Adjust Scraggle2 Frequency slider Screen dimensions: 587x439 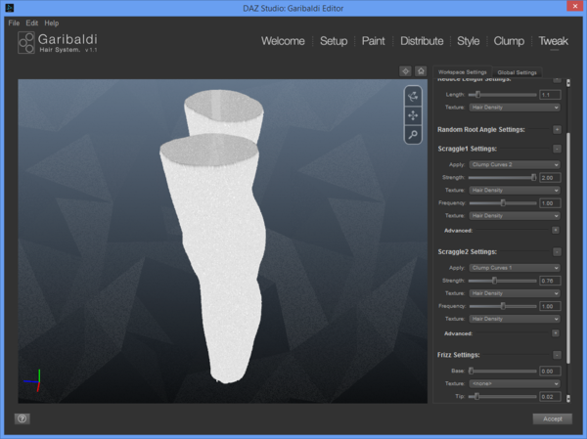tap(503, 306)
